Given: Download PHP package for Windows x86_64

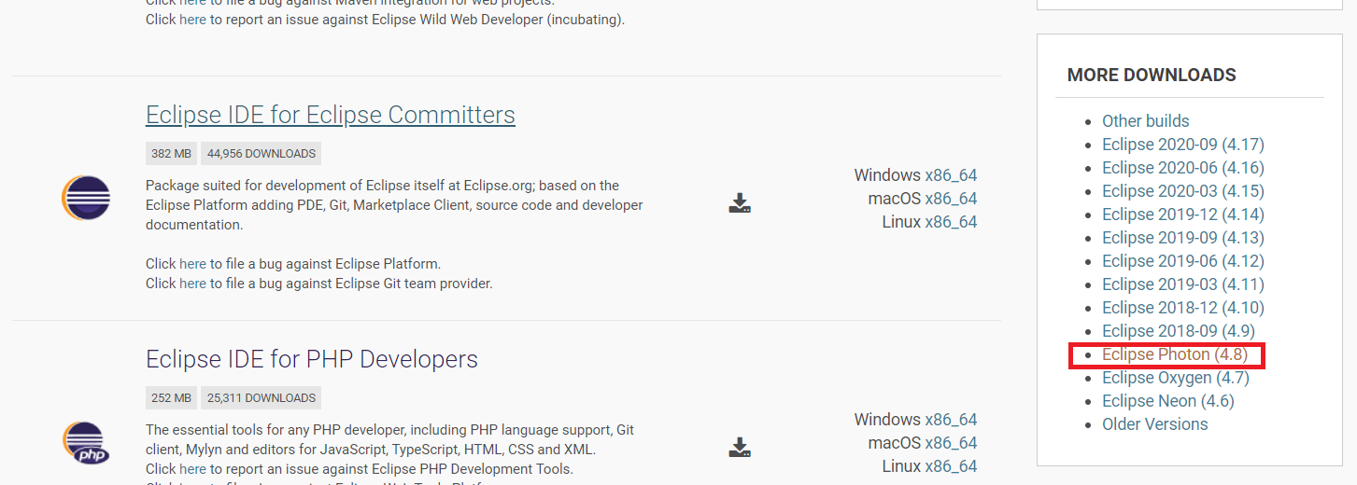Looking at the screenshot, I should [x=951, y=420].
